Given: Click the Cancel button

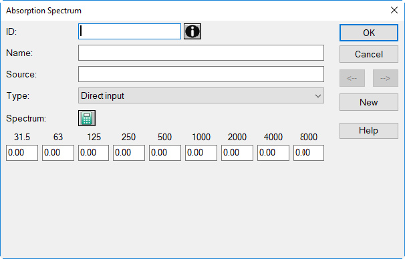Looking at the screenshot, I should point(369,54).
